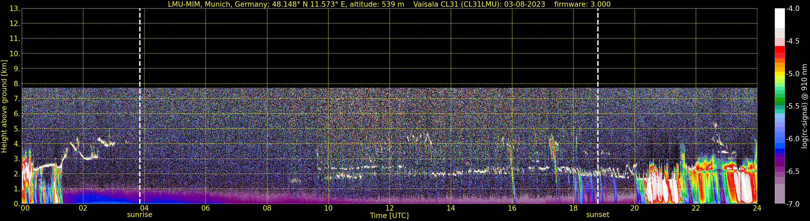Click time-axis tick '18'

573,208
